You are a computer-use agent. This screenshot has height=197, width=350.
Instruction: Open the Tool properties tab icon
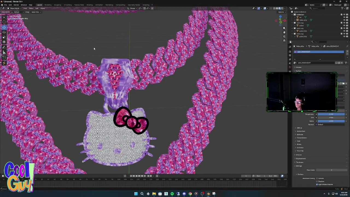[x=290, y=47]
